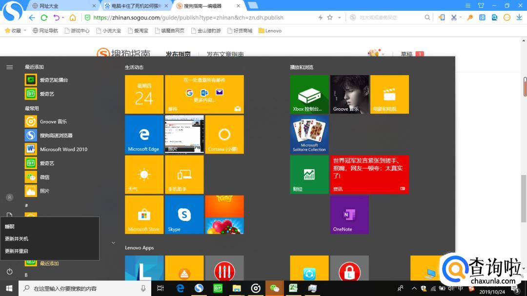Open File Explorer from the taskbar
This screenshot has height=296, width=527.
[237, 288]
